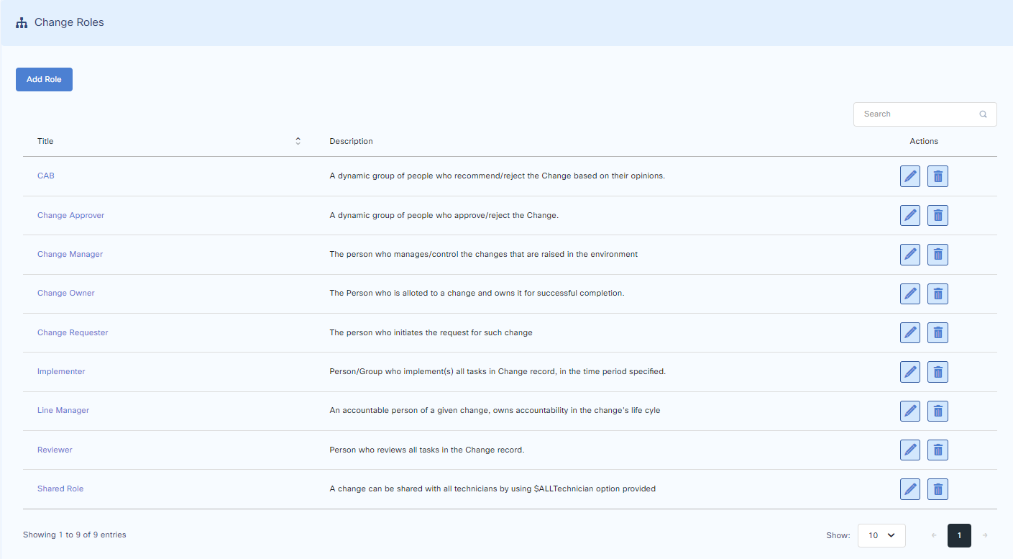This screenshot has width=1013, height=559.
Task: Edit the Shared Role entry
Action: click(x=910, y=489)
